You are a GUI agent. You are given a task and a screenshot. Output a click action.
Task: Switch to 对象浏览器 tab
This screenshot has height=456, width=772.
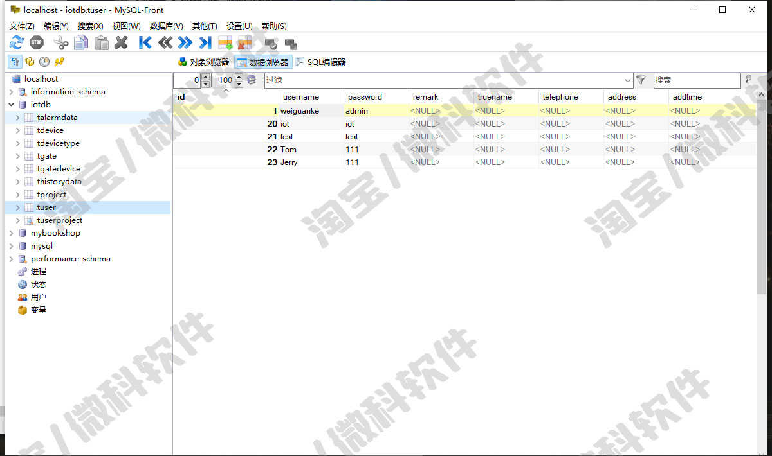203,62
